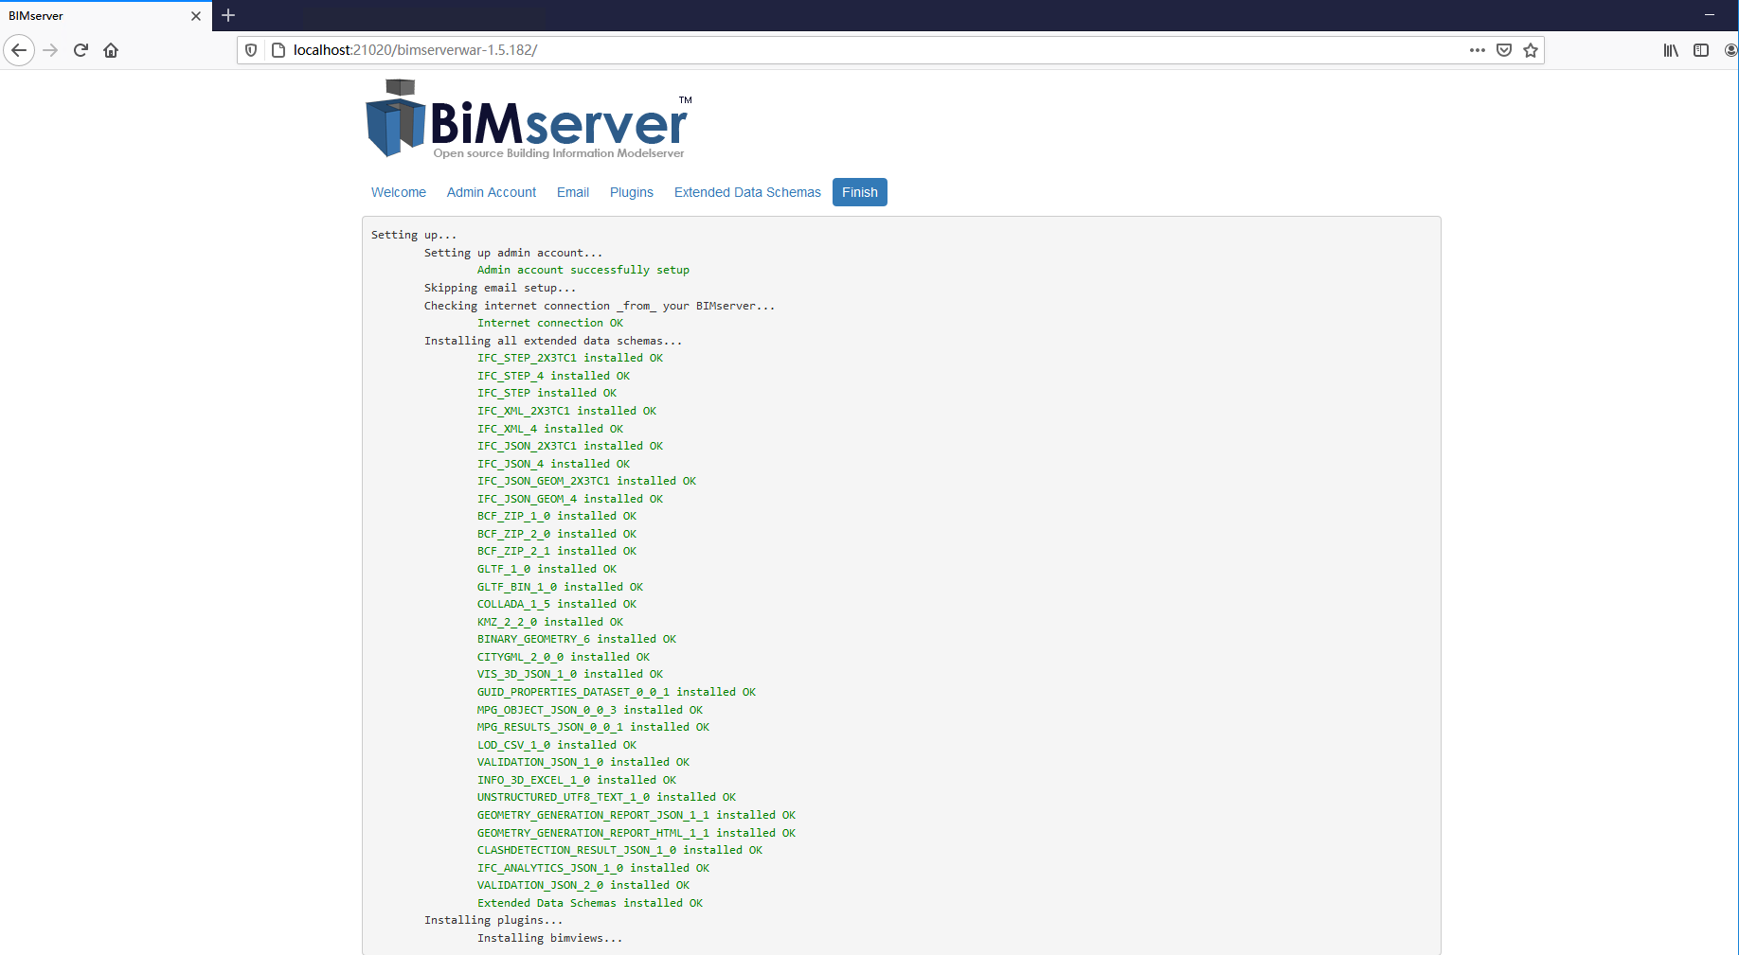The height and width of the screenshot is (955, 1739).
Task: Click the shield tracking protection icon
Action: [249, 49]
